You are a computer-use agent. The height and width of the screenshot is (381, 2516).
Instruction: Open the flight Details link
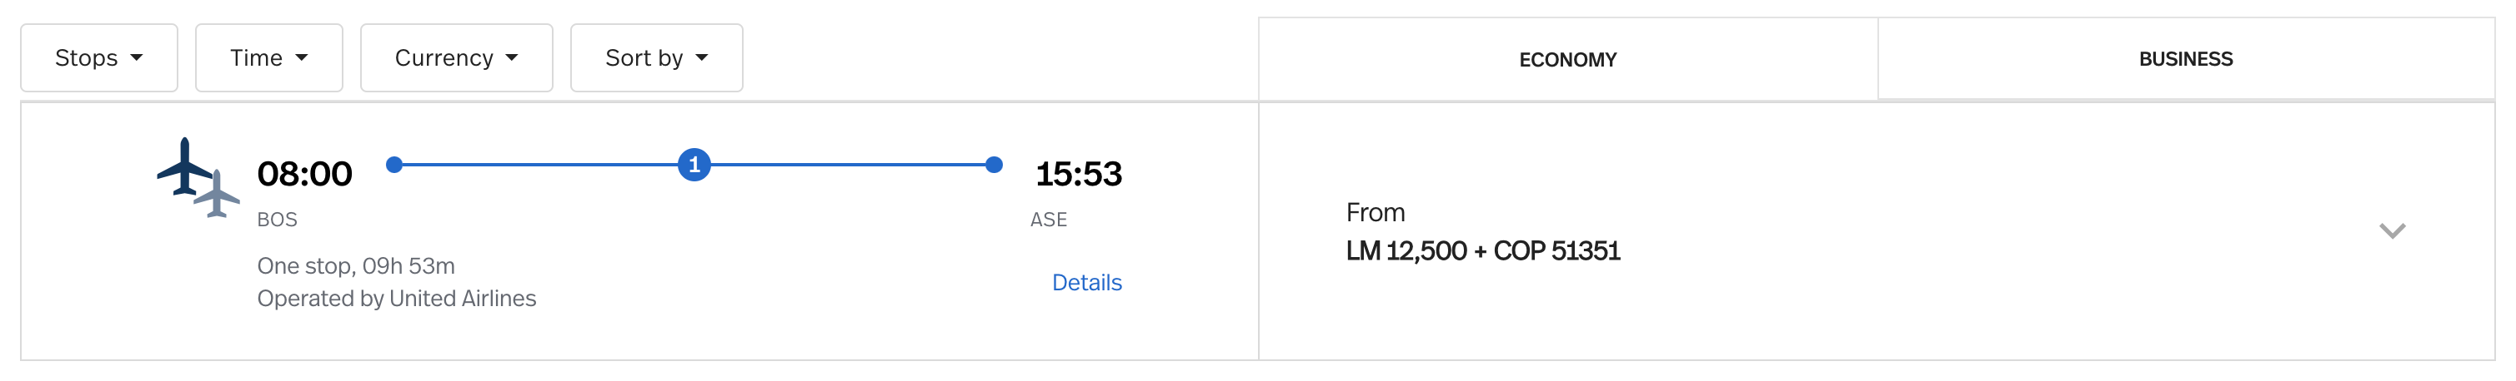pos(1086,283)
